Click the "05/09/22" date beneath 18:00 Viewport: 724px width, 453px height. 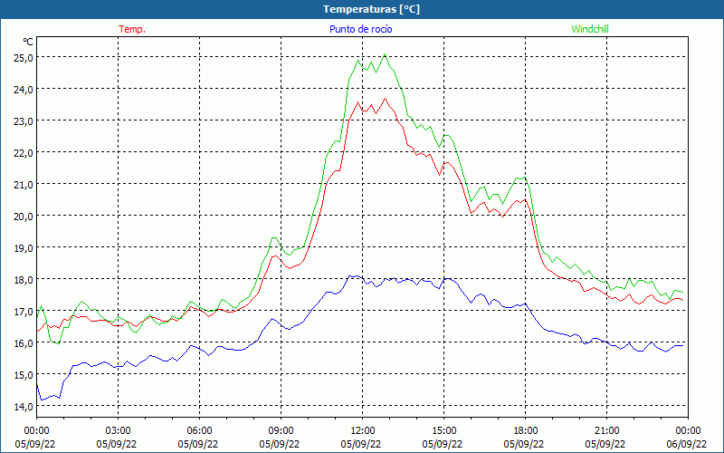point(524,444)
